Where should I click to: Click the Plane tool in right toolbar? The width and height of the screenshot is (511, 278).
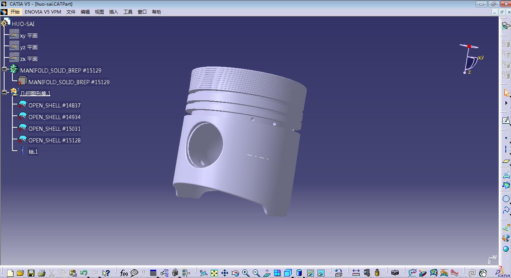pos(506,161)
